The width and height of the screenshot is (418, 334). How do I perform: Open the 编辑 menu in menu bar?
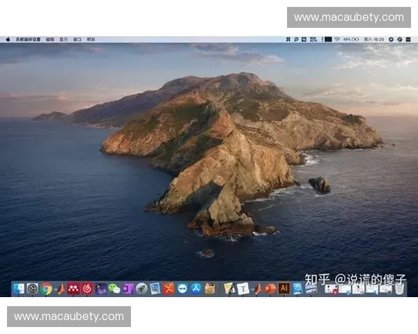click(50, 39)
